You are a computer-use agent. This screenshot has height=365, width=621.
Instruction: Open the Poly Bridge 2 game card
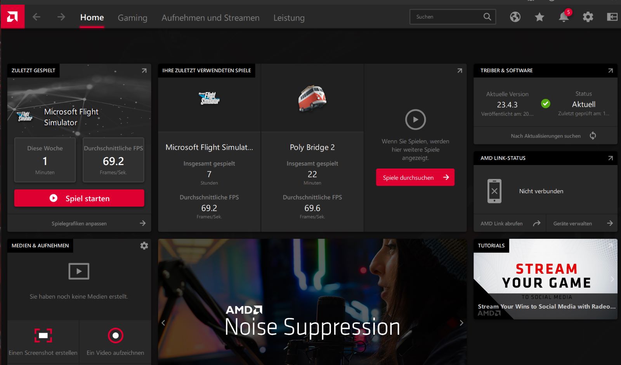click(312, 148)
